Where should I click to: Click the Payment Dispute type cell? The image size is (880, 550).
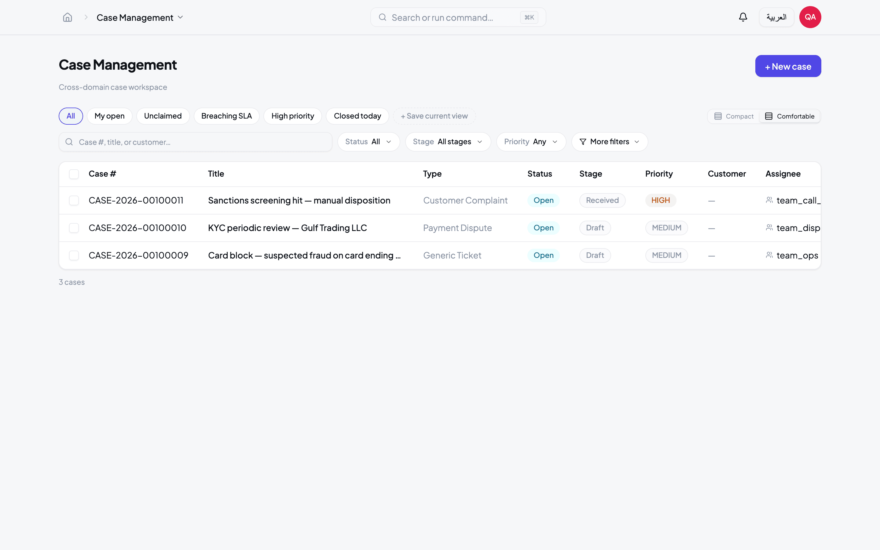(457, 228)
